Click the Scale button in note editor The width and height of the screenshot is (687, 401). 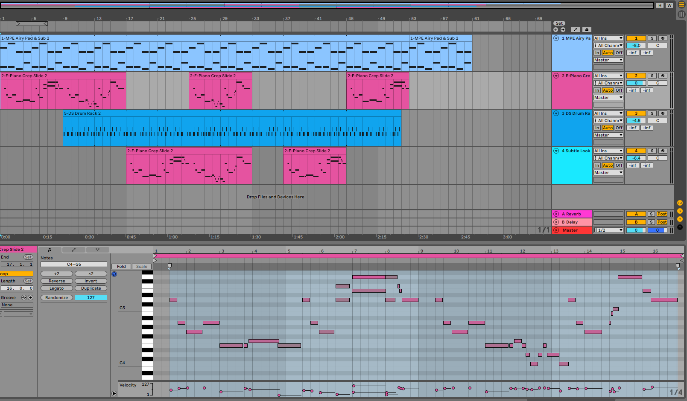coord(142,267)
